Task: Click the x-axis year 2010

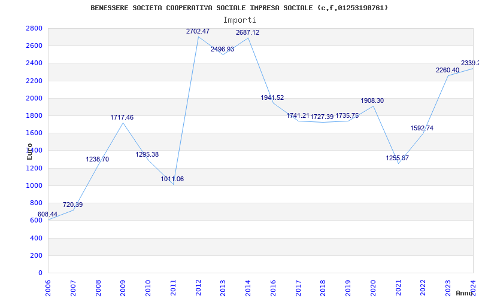Action: tap(148, 288)
